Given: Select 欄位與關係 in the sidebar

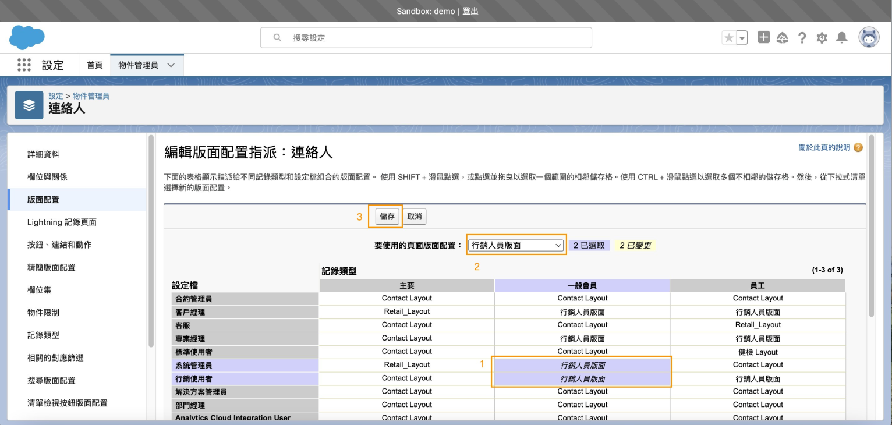Looking at the screenshot, I should [x=47, y=177].
